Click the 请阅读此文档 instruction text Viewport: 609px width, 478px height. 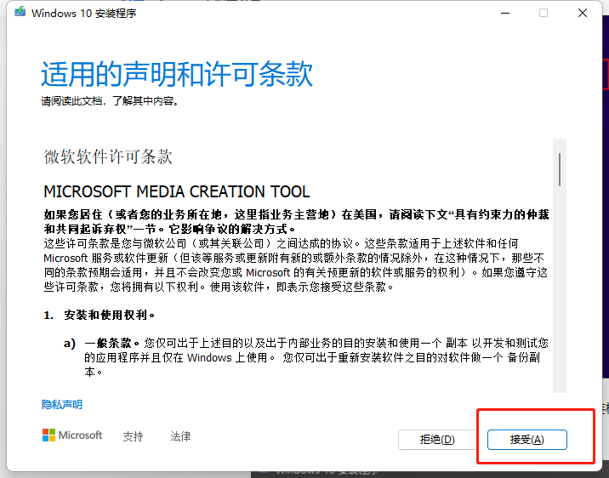click(x=110, y=101)
